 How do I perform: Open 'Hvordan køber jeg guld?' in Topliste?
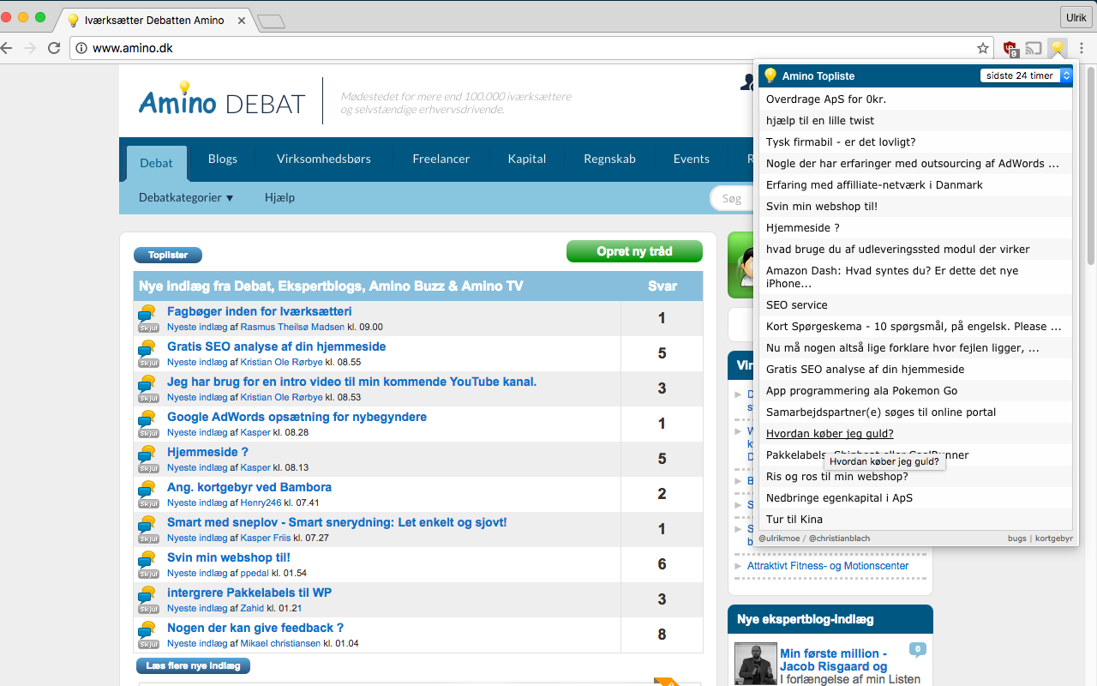[x=830, y=433]
